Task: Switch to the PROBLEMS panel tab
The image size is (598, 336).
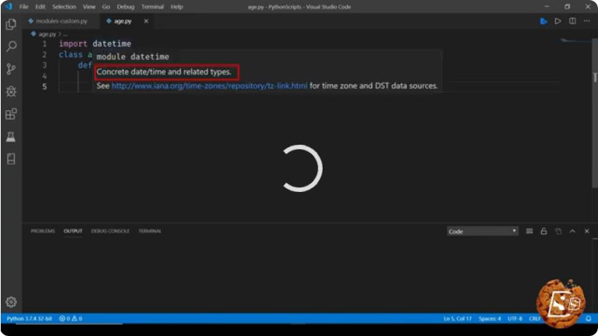Action: point(43,231)
